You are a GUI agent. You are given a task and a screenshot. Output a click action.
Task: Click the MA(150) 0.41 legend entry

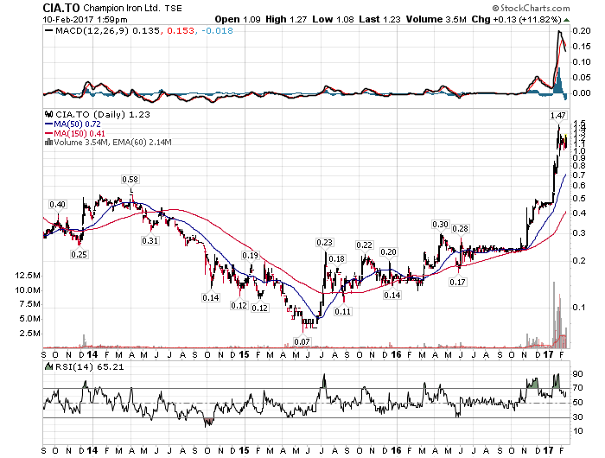tap(75, 133)
